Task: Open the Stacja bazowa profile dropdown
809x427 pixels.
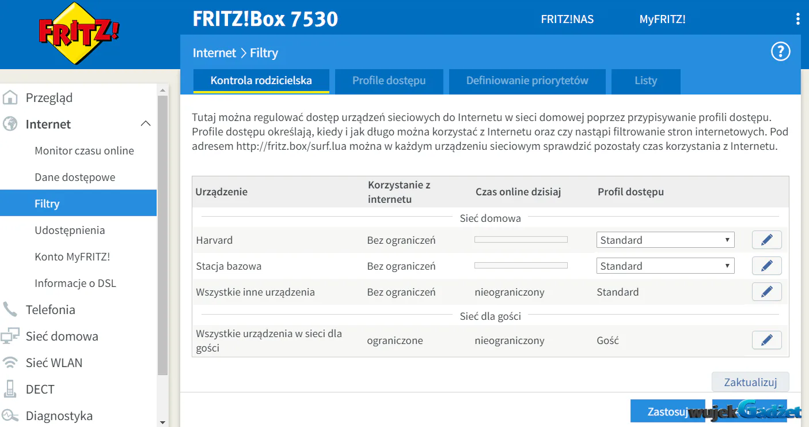Action: point(665,266)
